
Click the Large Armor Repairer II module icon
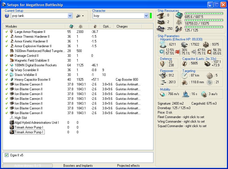(12, 32)
